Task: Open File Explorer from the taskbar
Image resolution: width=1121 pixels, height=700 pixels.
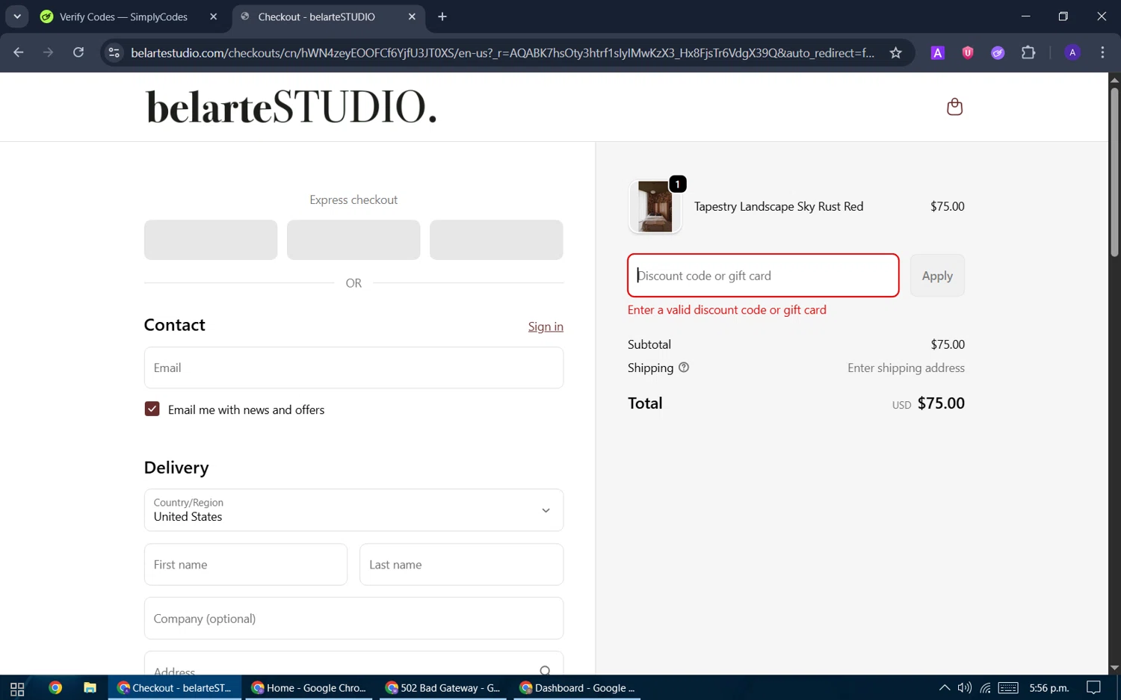Action: tap(90, 688)
